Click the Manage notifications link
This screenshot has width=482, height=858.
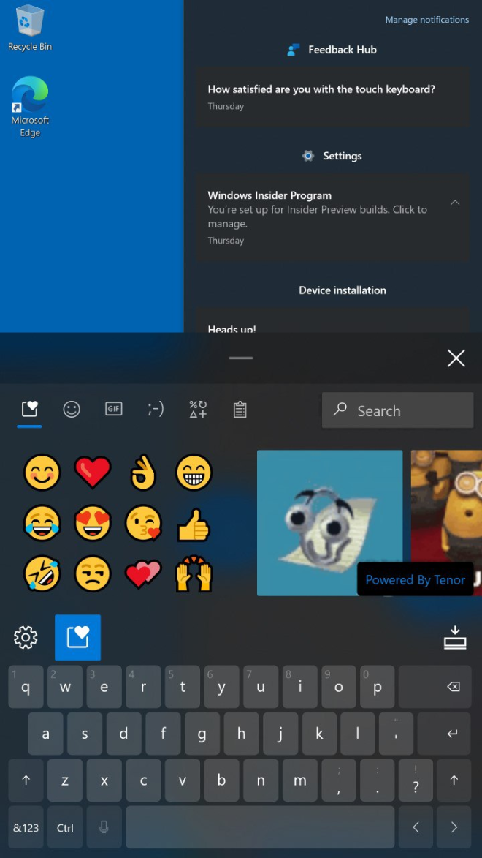(426, 20)
